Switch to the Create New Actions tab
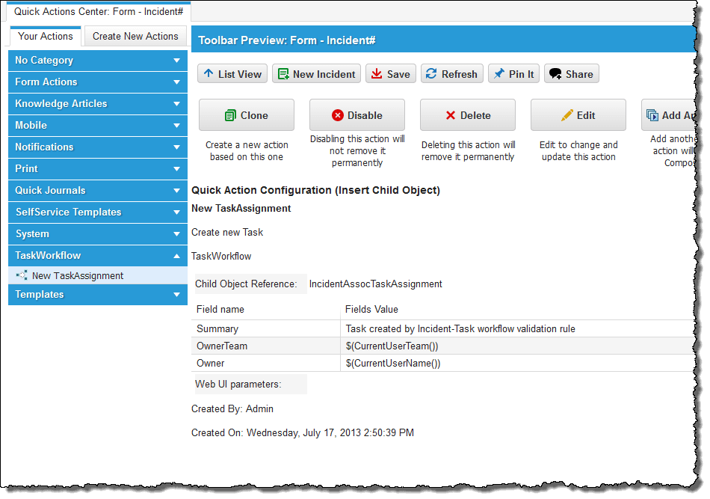Viewport: 710px width, 499px height. (x=135, y=36)
